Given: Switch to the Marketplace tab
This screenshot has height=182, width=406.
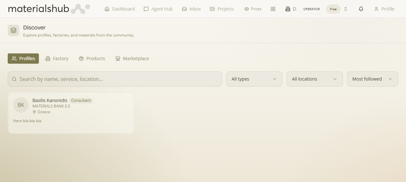Looking at the screenshot, I should pos(132,59).
